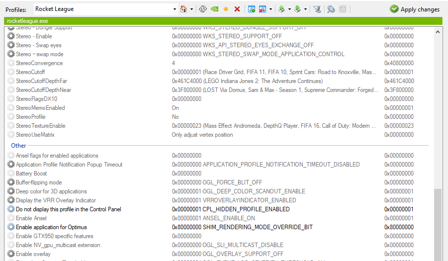Select the StereoProfile setting name
This screenshot has height=261, width=448.
30,117
